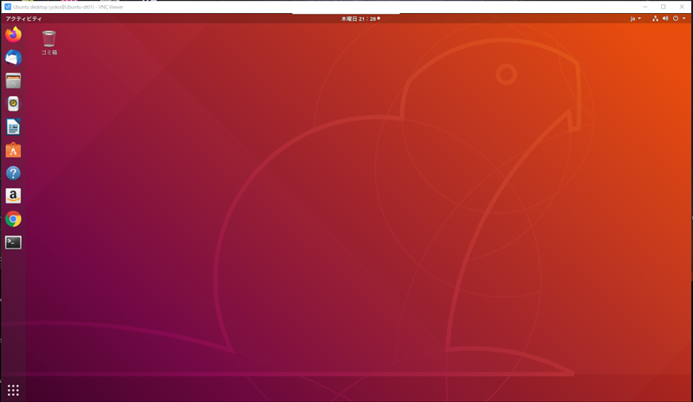This screenshot has width=693, height=402.
Task: Click the volume speaker icon
Action: point(665,18)
